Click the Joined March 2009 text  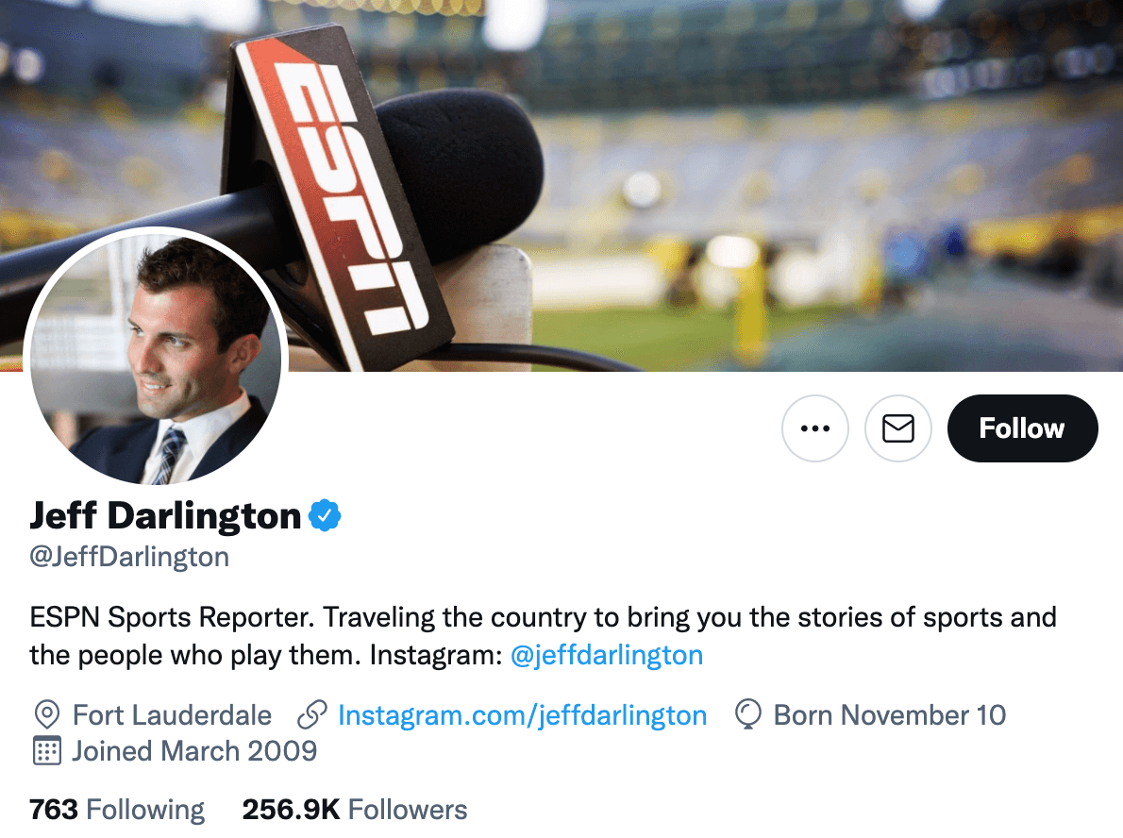tap(193, 751)
